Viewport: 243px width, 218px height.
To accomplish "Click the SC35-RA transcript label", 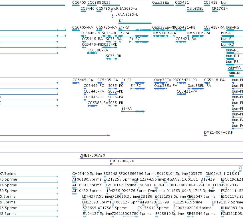I will [114, 39].
